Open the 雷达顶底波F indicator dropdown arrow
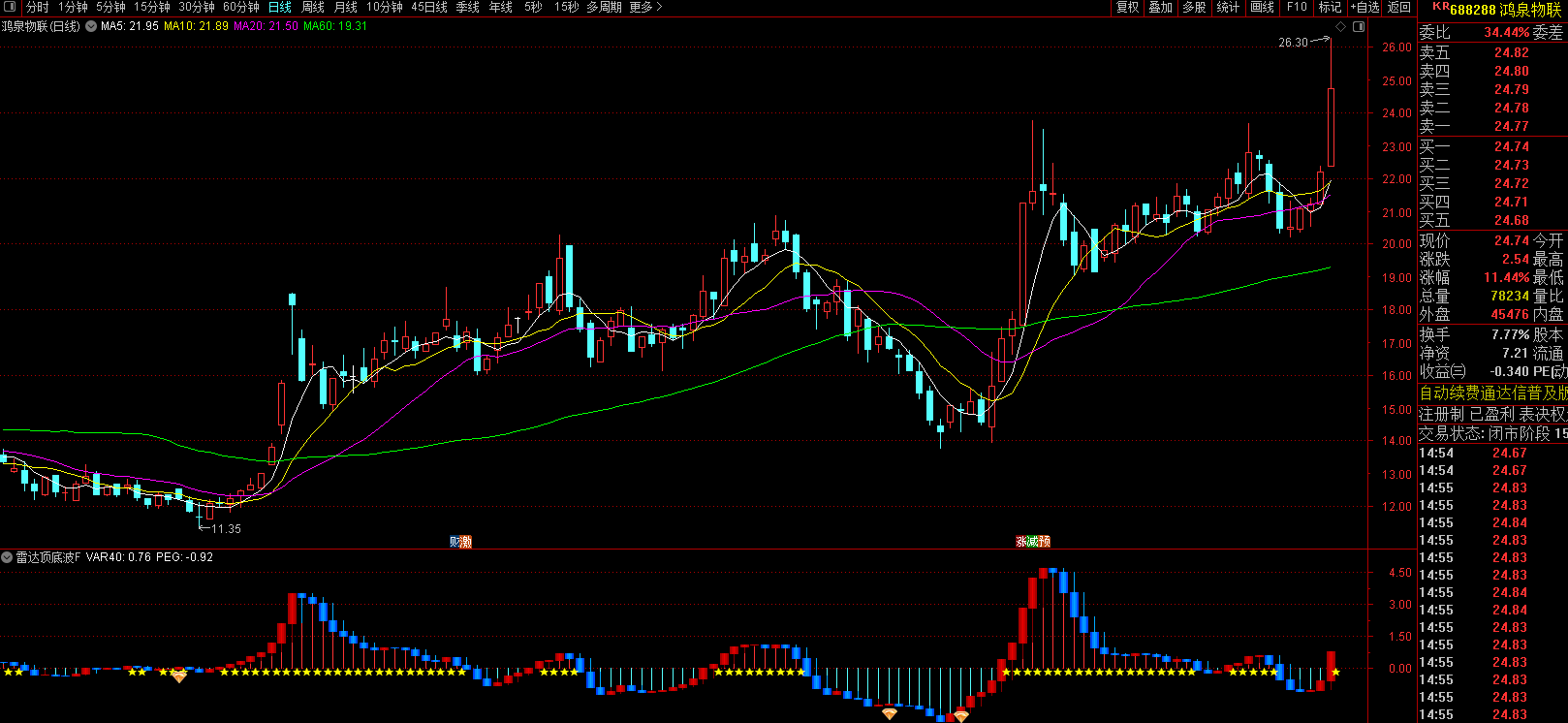This screenshot has width=1568, height=723. tap(8, 557)
